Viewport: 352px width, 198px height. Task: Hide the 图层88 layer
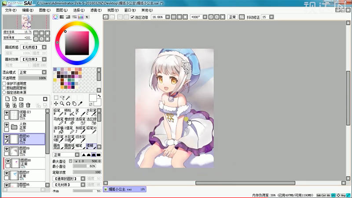click(8, 161)
